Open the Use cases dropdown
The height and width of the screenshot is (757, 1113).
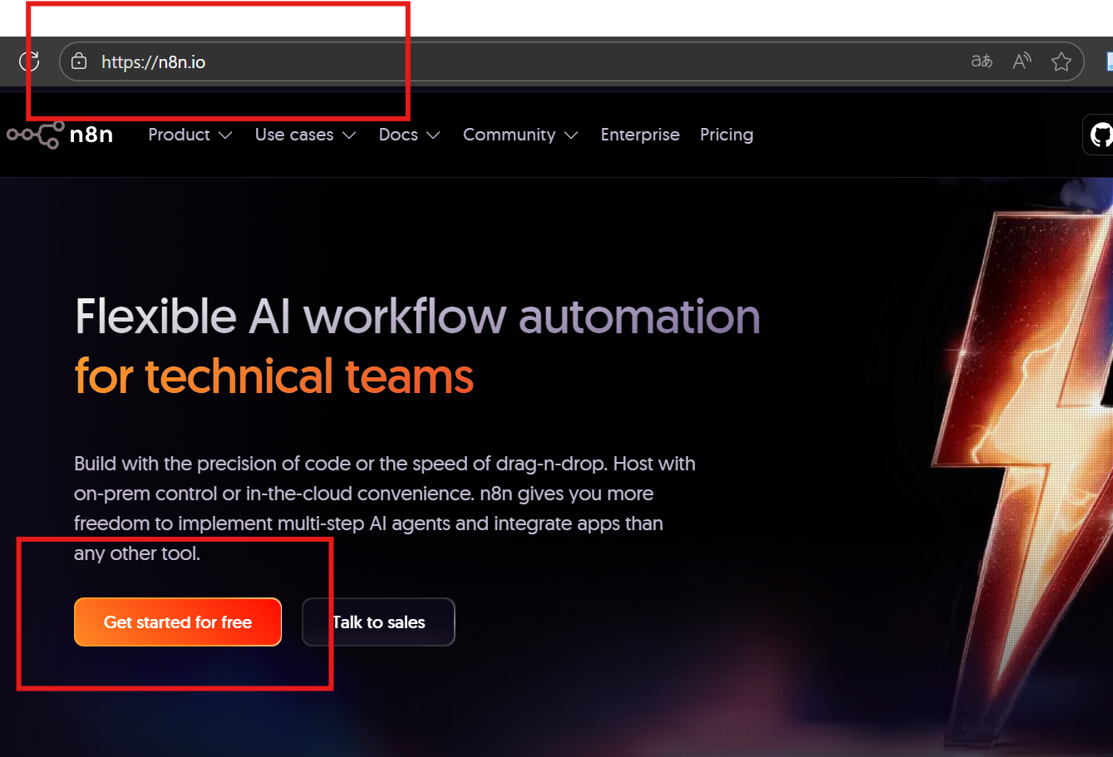pos(305,135)
